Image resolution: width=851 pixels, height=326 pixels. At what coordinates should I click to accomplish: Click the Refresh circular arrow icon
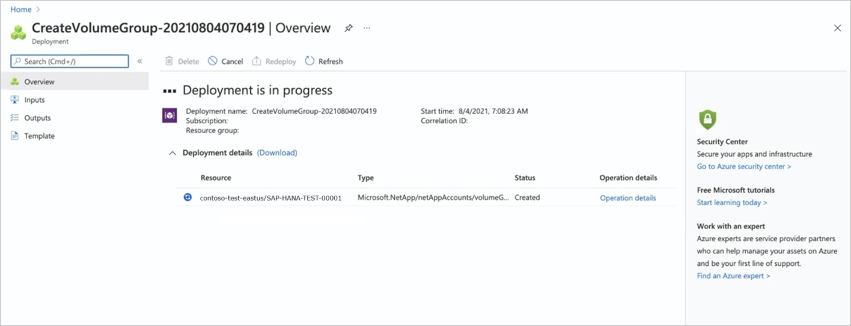coord(310,61)
